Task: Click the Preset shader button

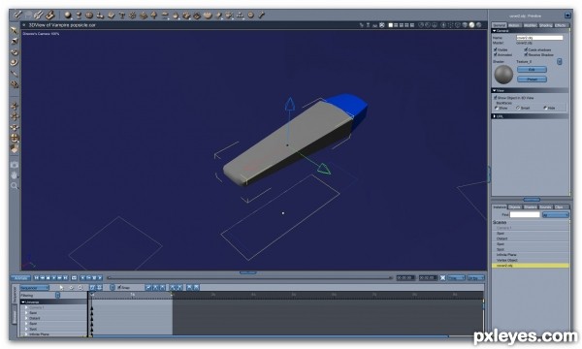Action: [x=532, y=79]
